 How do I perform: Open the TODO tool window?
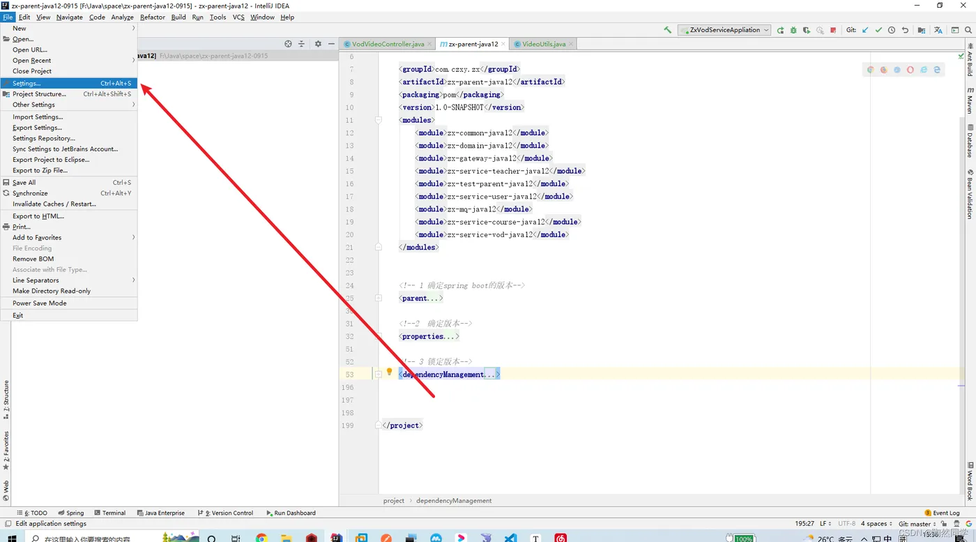(x=32, y=513)
